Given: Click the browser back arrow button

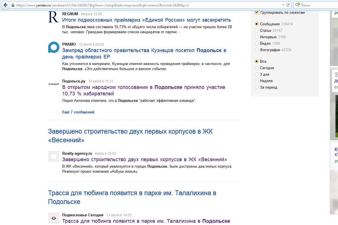Looking at the screenshot, I should (x=5, y=5).
